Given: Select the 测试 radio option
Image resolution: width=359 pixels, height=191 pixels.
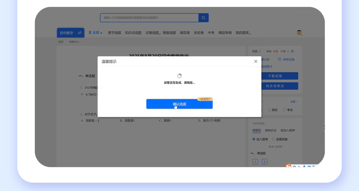Looking at the screenshot, I should click(269, 110).
